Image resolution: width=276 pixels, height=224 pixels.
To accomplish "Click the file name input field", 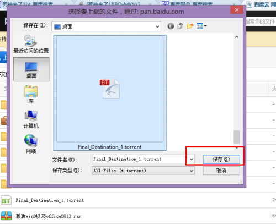I will click(140, 159).
